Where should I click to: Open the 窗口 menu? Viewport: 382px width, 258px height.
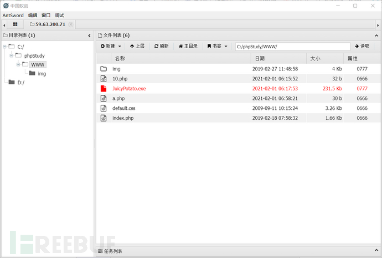pyautogui.click(x=46, y=16)
